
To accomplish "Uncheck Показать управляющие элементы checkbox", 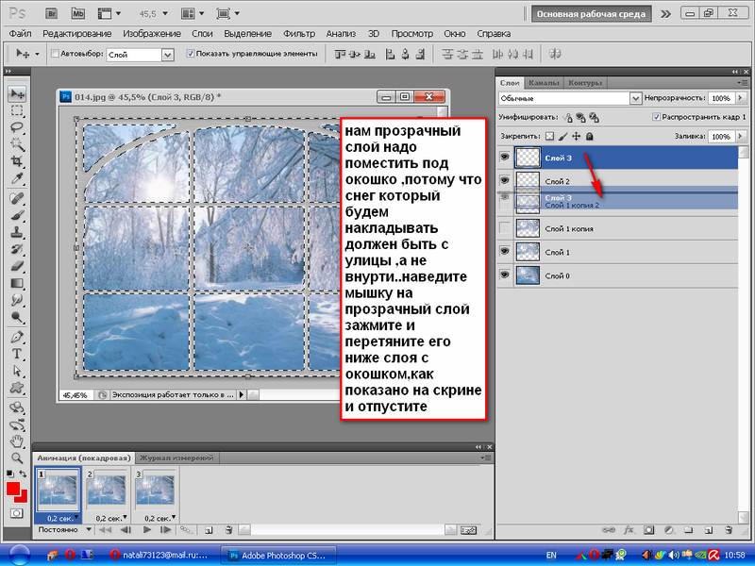I will point(191,54).
